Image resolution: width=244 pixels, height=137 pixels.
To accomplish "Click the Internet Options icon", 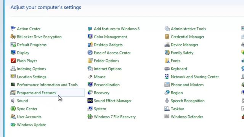I will click(x=90, y=68).
